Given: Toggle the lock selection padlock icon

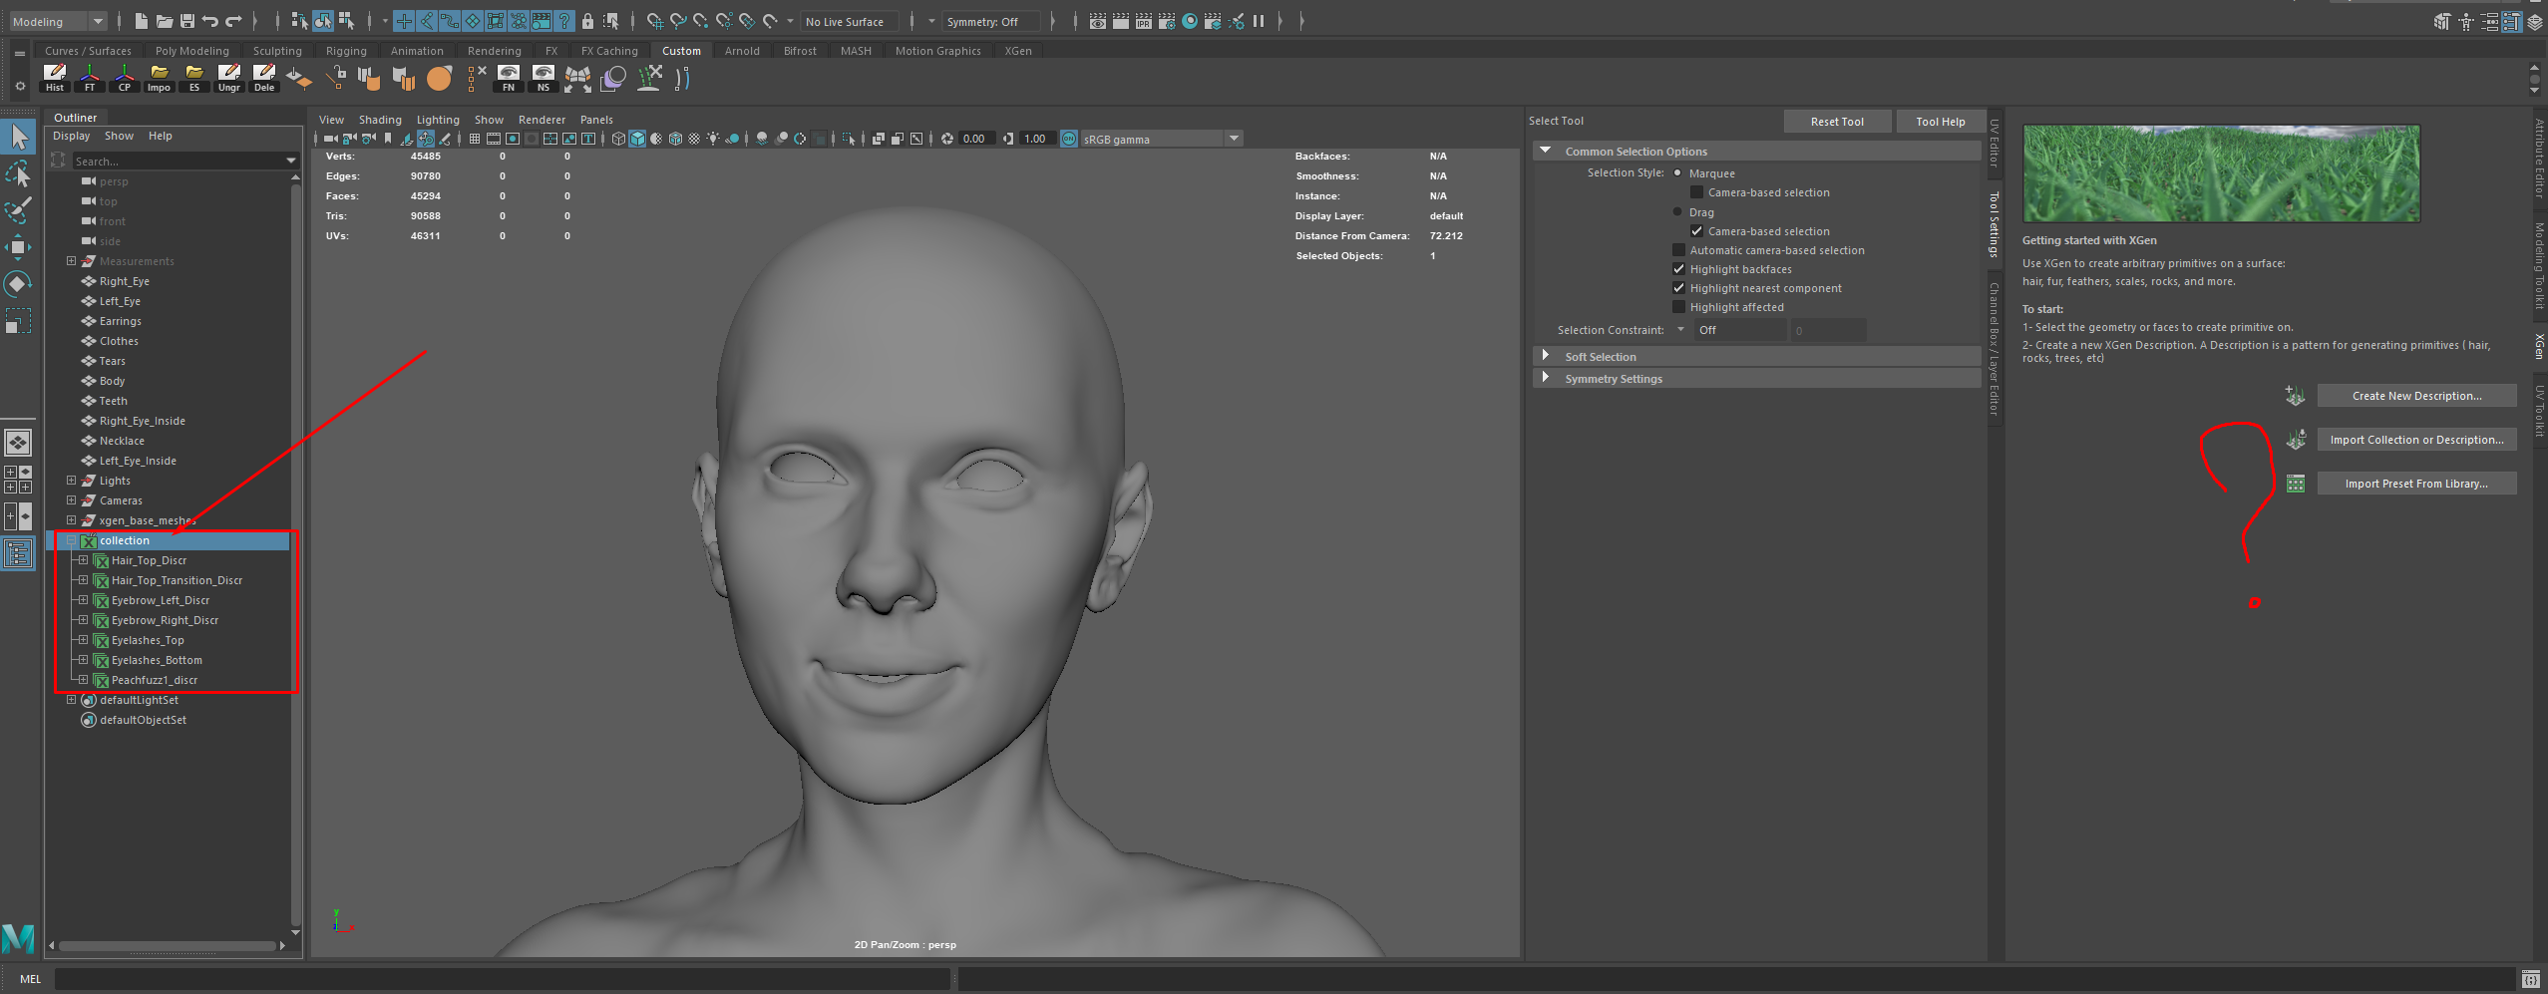Looking at the screenshot, I should point(587,21).
